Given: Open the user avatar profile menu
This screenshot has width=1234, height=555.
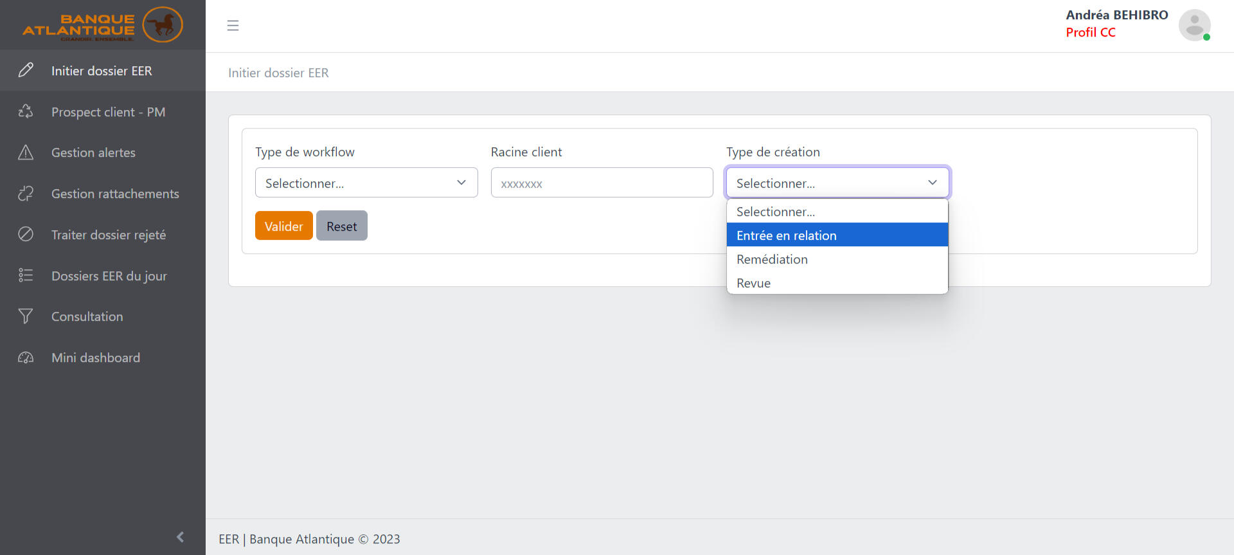Looking at the screenshot, I should 1194,25.
